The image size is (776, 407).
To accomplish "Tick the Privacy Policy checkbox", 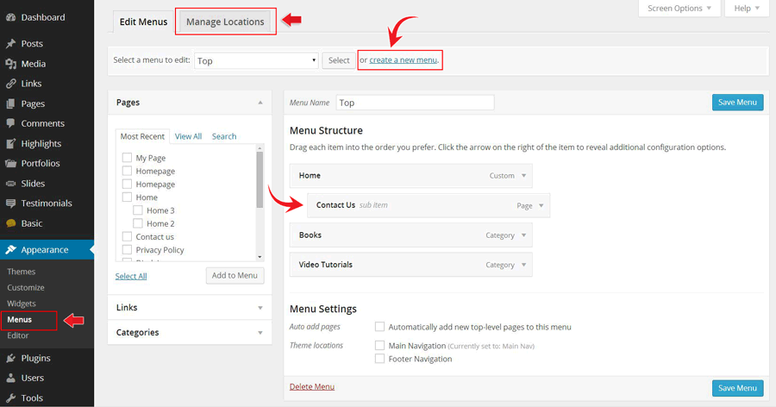I will coord(128,249).
